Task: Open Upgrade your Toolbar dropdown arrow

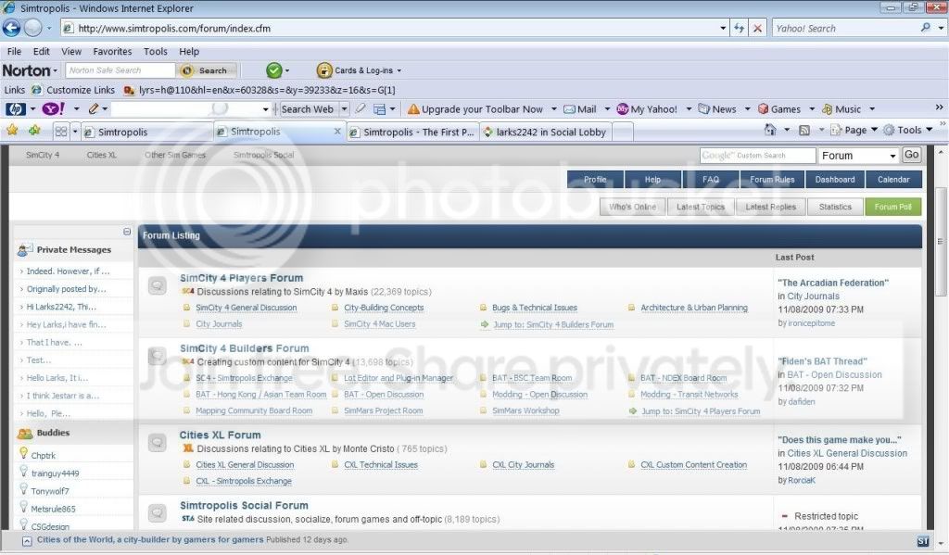Action: [554, 109]
